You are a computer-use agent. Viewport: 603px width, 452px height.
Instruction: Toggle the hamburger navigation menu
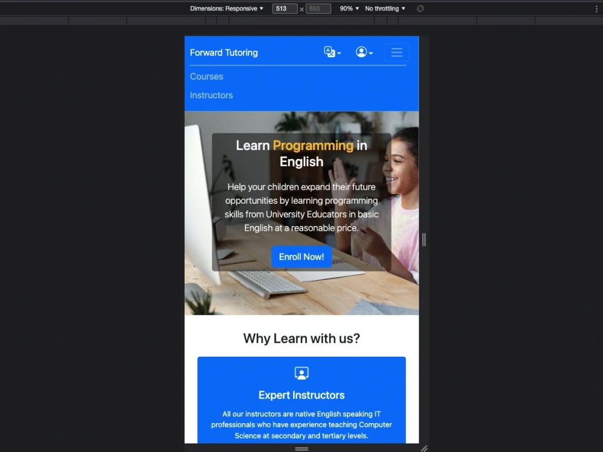[x=397, y=52]
